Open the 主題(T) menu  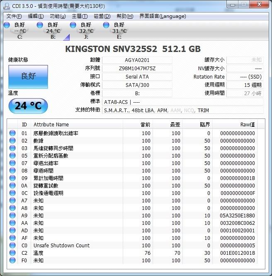click(x=80, y=16)
